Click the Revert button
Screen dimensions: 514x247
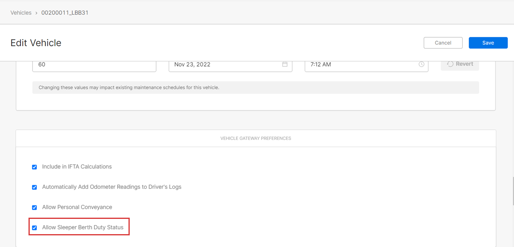460,64
